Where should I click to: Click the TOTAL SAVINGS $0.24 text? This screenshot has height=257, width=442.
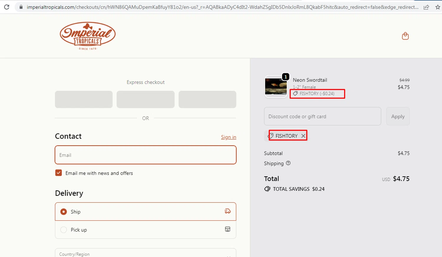(x=299, y=189)
